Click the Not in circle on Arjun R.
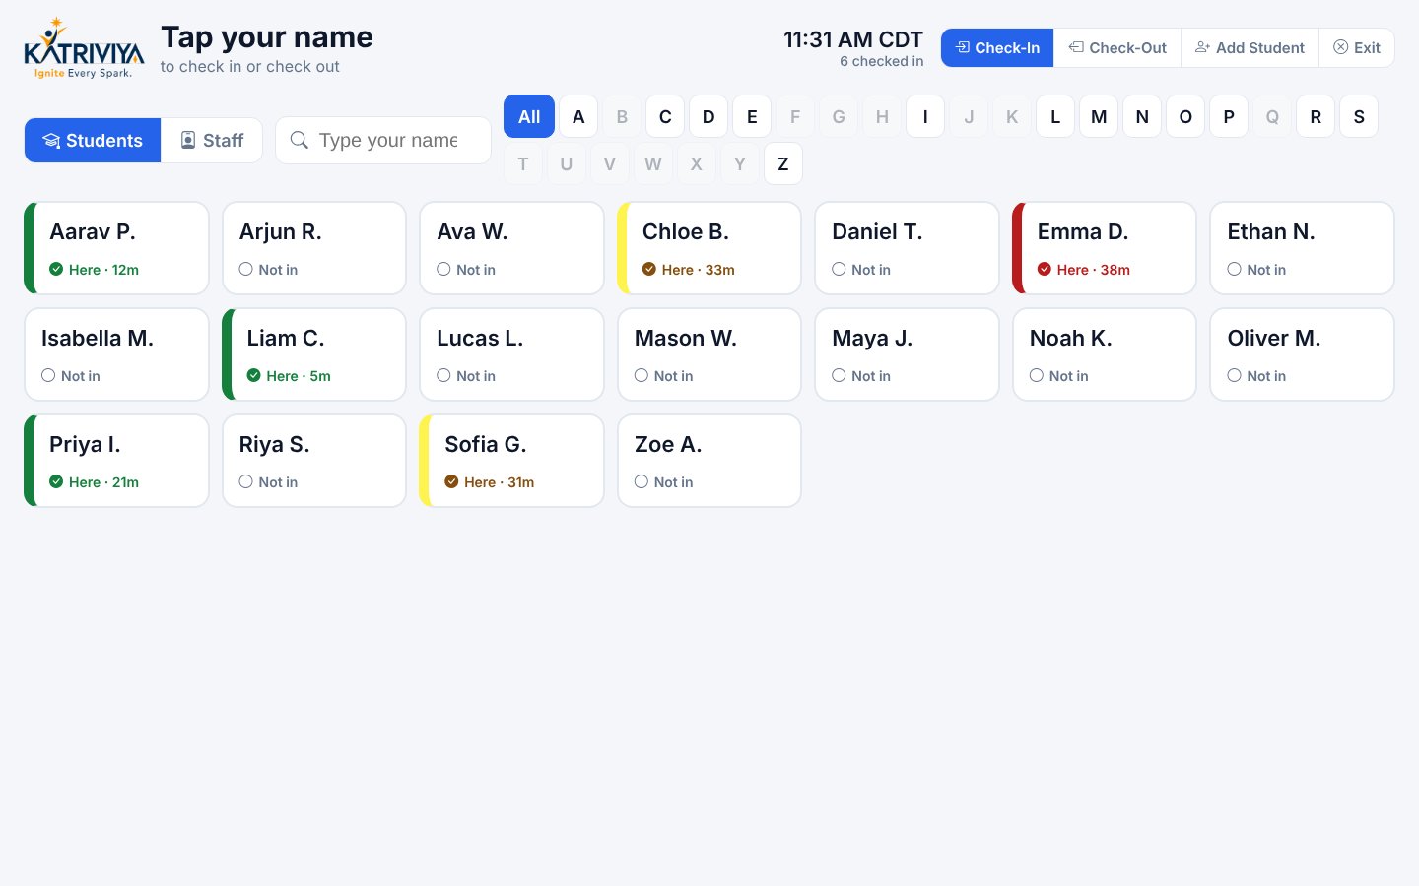1419x886 pixels. coord(246,269)
